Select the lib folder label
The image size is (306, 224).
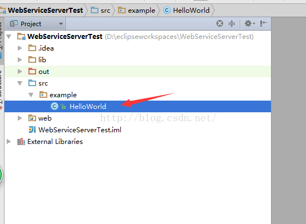point(42,60)
